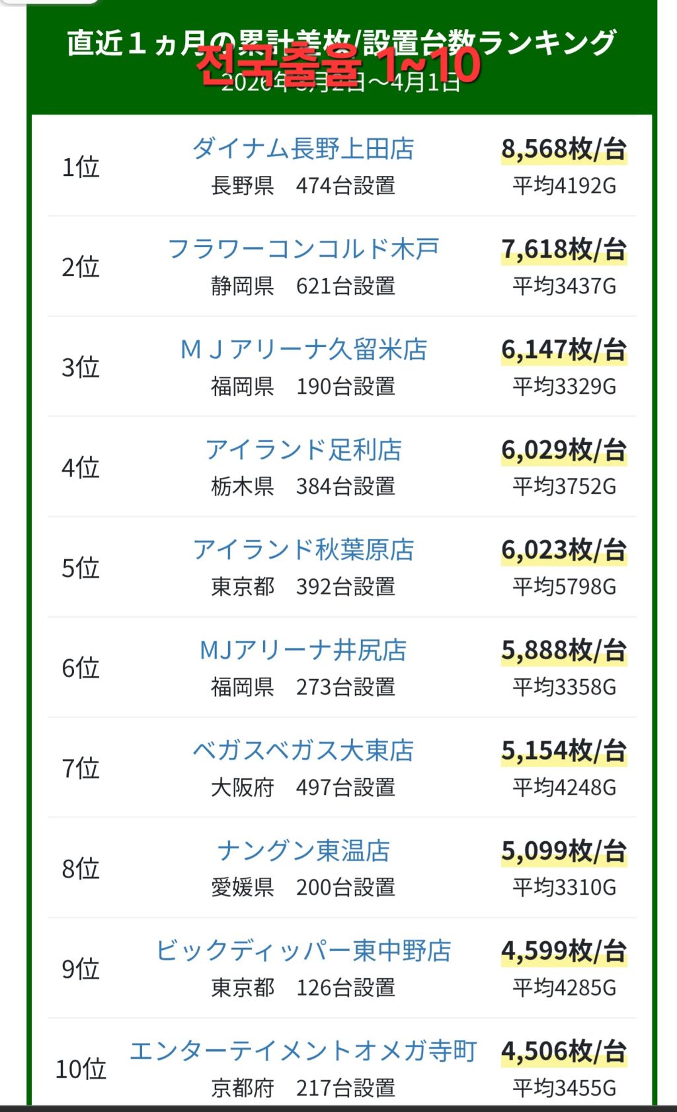Click the 1位 rank label
The height and width of the screenshot is (1112, 677).
[x=81, y=167]
